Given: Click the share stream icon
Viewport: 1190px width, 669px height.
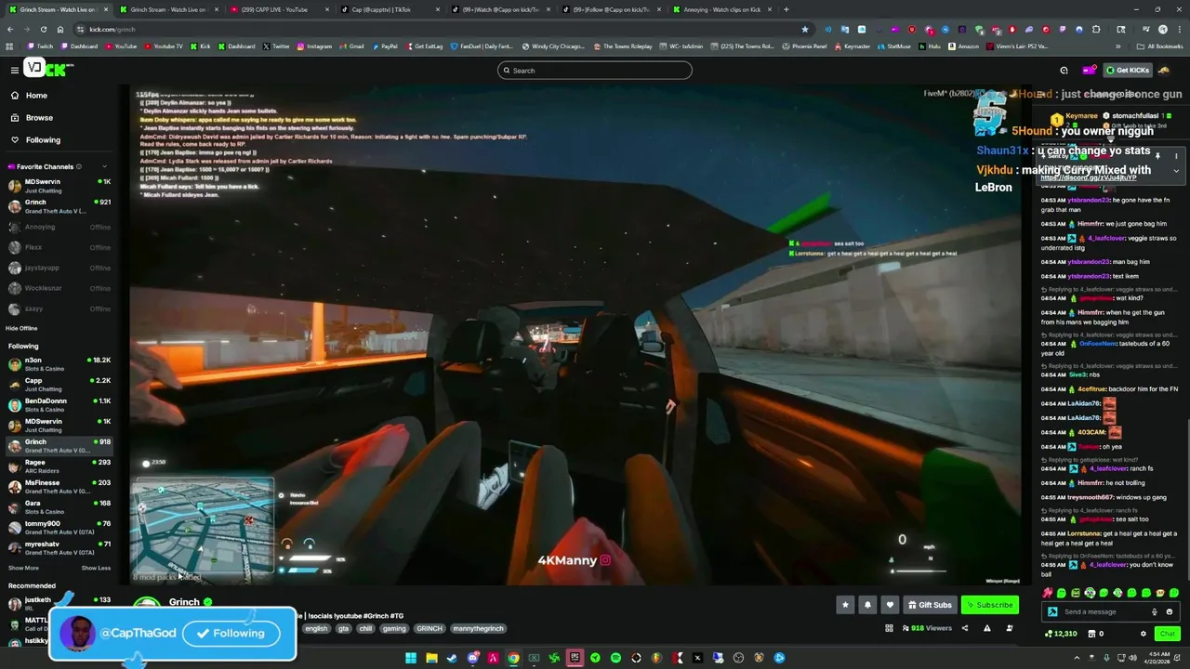Looking at the screenshot, I should [964, 628].
